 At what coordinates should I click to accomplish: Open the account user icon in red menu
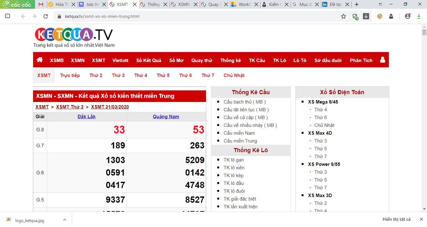pyautogui.click(x=382, y=60)
